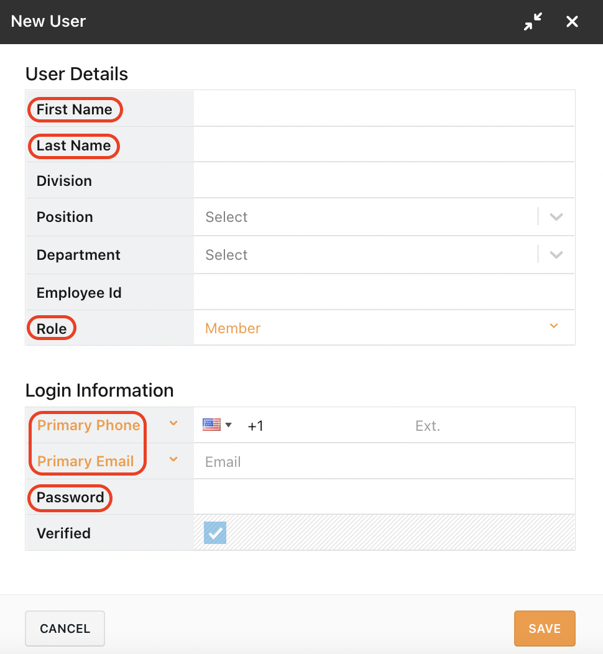The image size is (603, 654).
Task: Open the Department select dropdown
Action: pos(384,255)
